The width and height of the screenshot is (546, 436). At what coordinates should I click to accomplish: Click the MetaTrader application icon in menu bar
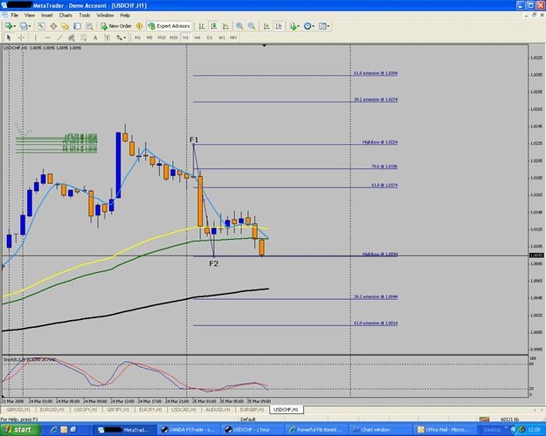[x=5, y=16]
